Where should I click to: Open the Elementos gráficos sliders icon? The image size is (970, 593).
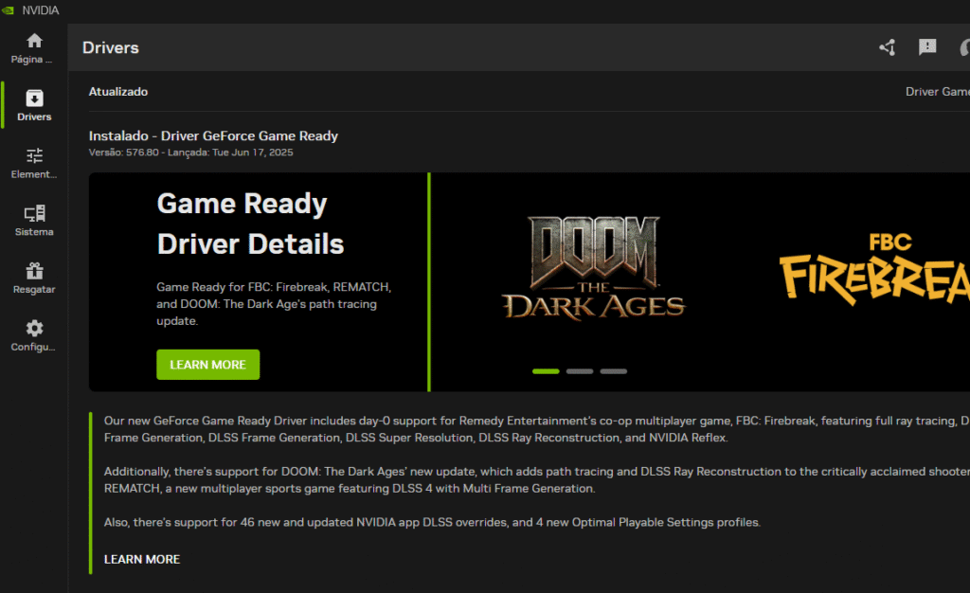35,155
